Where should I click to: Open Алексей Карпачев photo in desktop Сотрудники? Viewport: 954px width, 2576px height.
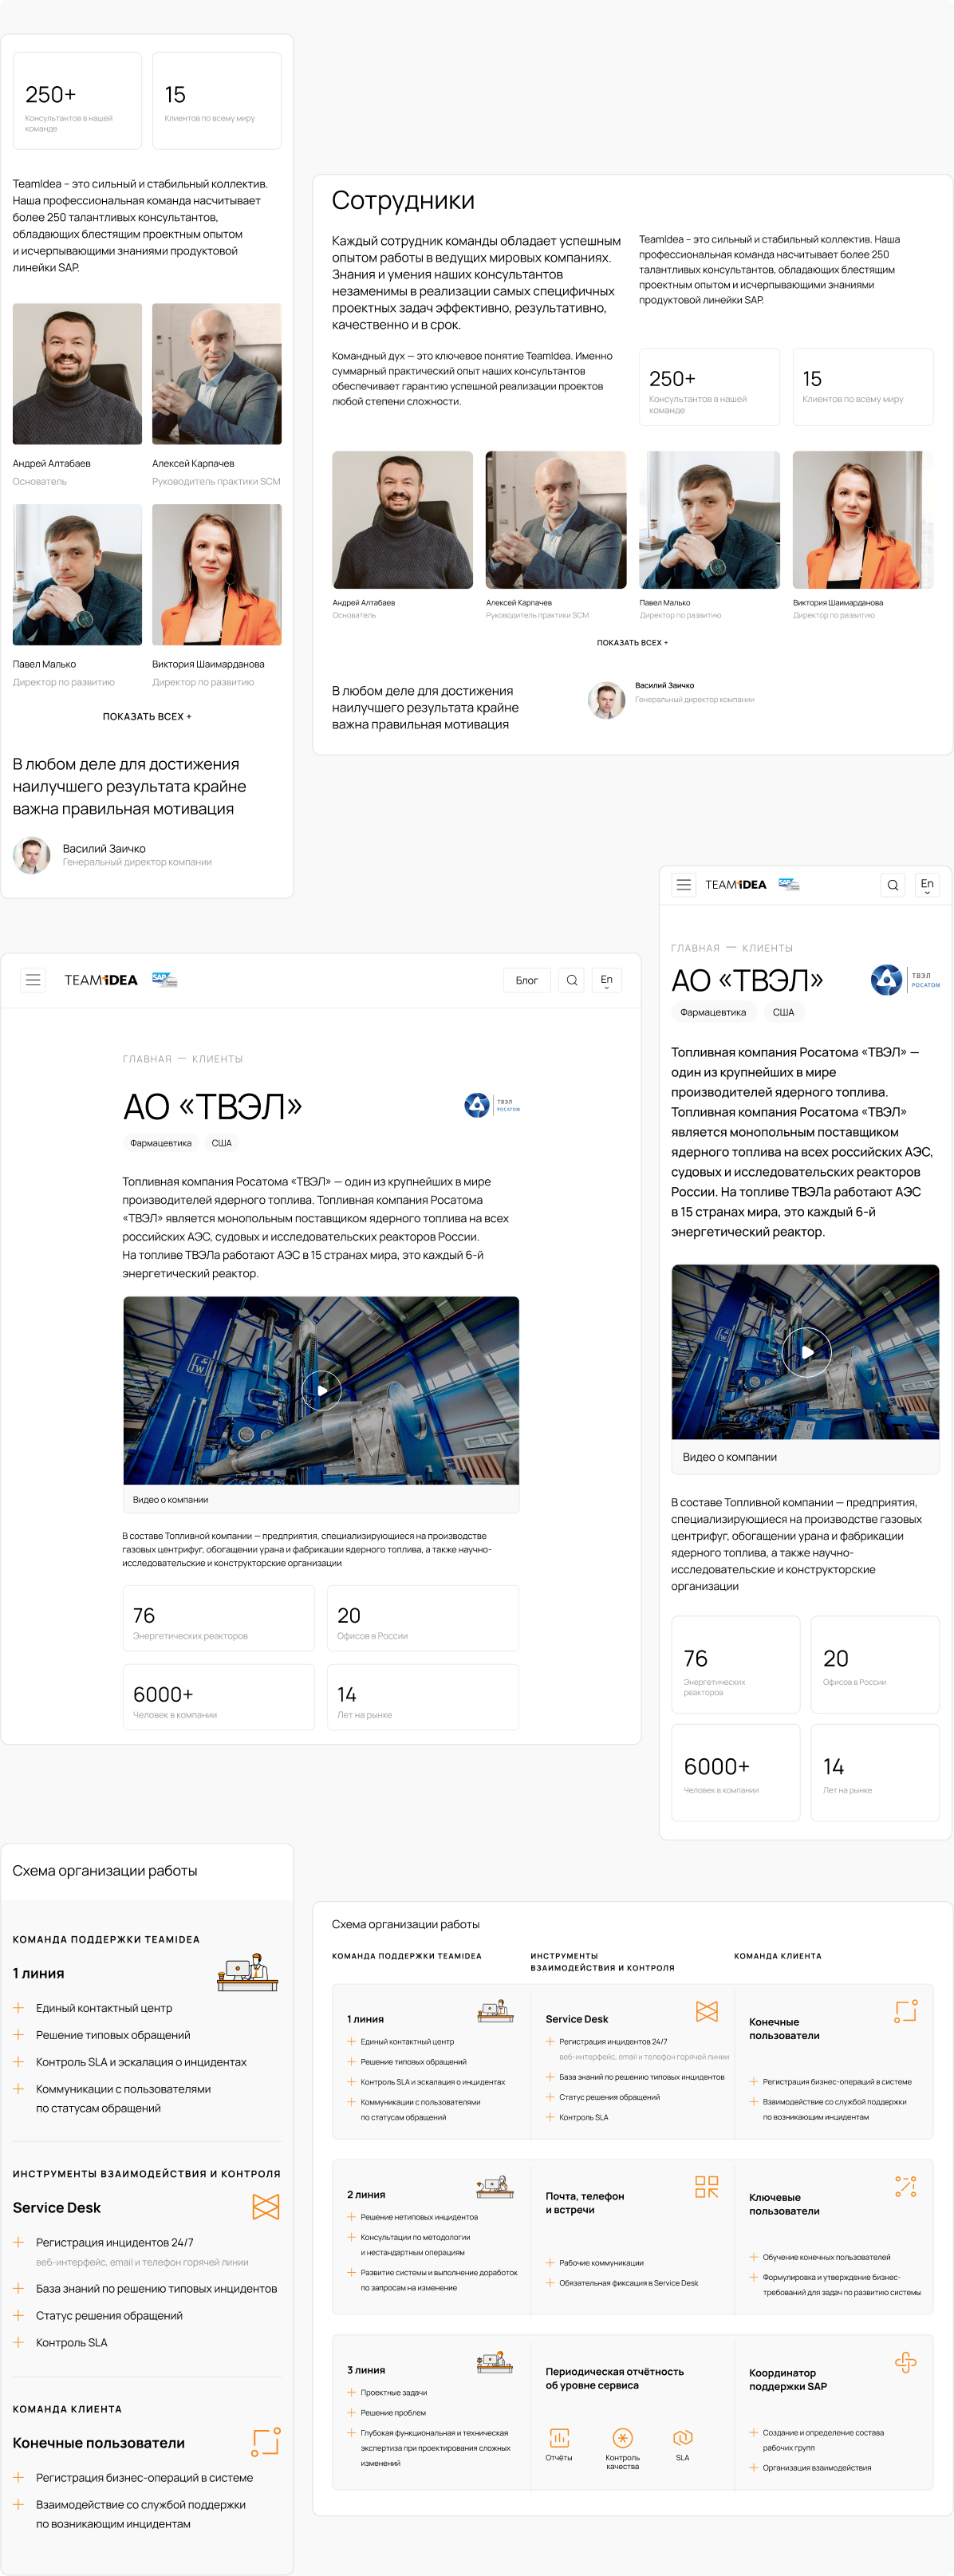(x=556, y=520)
